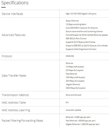Select the MAC Address Learning label
This screenshot has height=127, width=109.
[16, 110]
